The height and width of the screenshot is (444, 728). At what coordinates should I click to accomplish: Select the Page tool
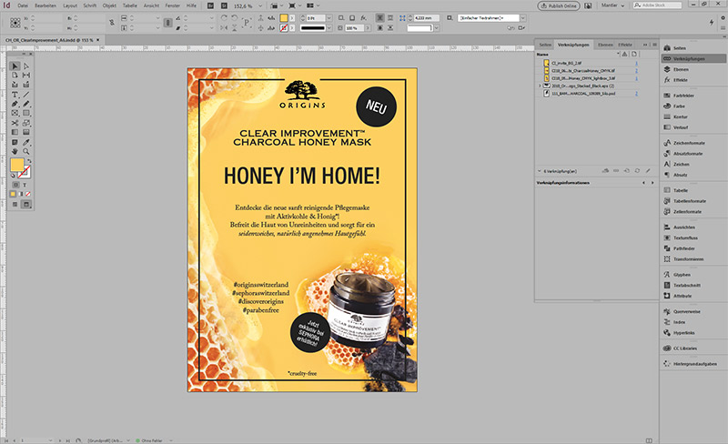pyautogui.click(x=15, y=76)
